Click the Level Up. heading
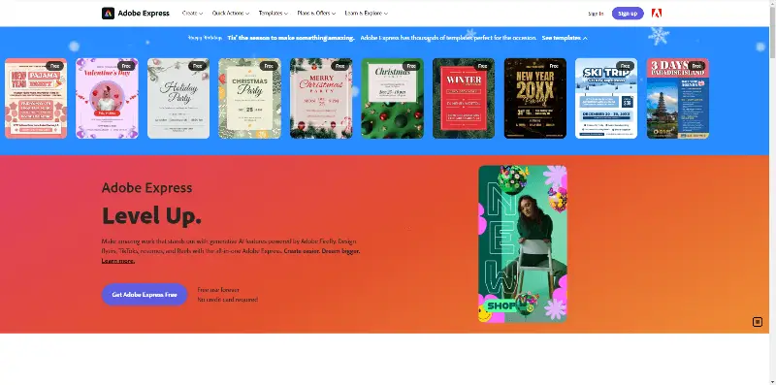Viewport: 776px width, 385px height. pos(151,215)
